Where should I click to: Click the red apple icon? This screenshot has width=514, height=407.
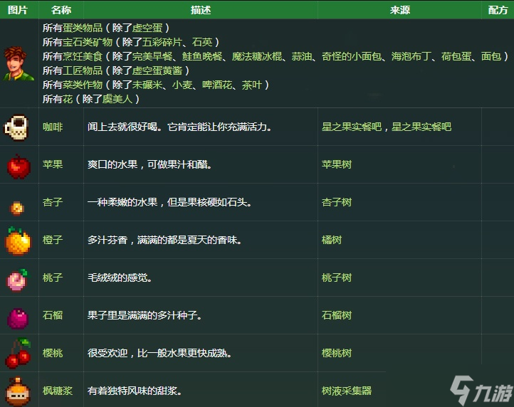point(19,166)
